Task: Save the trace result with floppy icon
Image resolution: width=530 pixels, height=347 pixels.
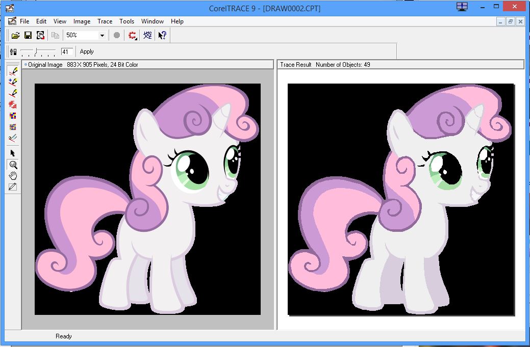Action: click(x=28, y=35)
